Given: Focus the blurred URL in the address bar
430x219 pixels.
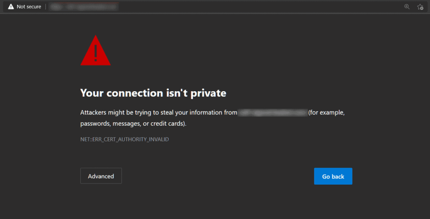Looking at the screenshot, I should (84, 7).
